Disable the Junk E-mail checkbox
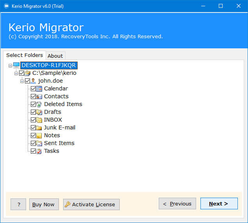 33,127
